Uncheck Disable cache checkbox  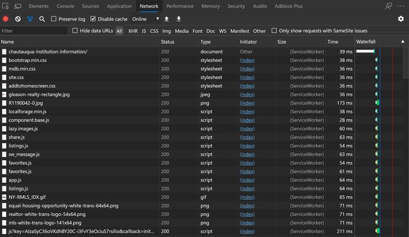point(93,19)
